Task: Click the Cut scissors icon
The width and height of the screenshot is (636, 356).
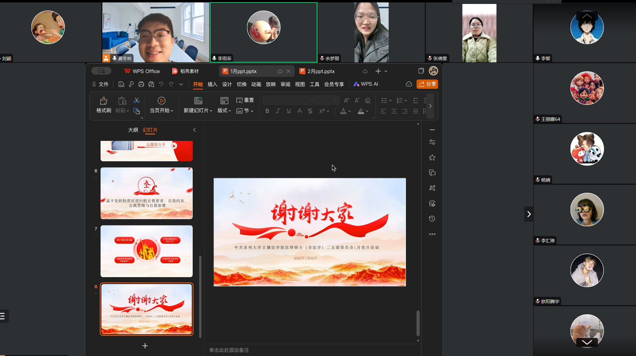Action: pyautogui.click(x=137, y=100)
